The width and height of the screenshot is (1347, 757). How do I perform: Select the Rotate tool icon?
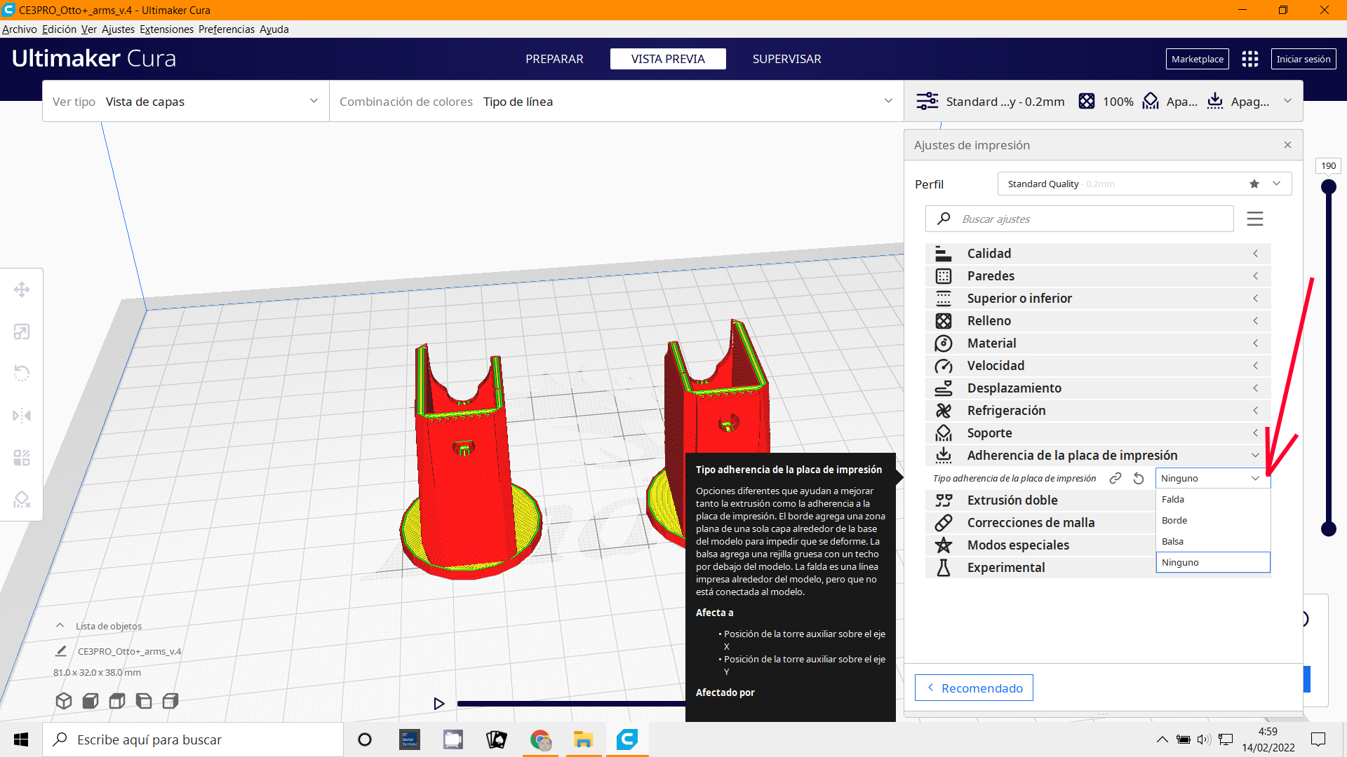coord(22,373)
